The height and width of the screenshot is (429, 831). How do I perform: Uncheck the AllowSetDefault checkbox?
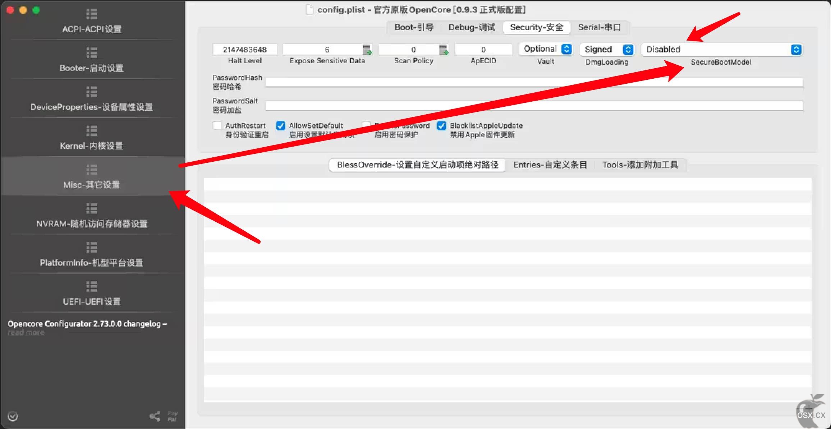coord(280,125)
